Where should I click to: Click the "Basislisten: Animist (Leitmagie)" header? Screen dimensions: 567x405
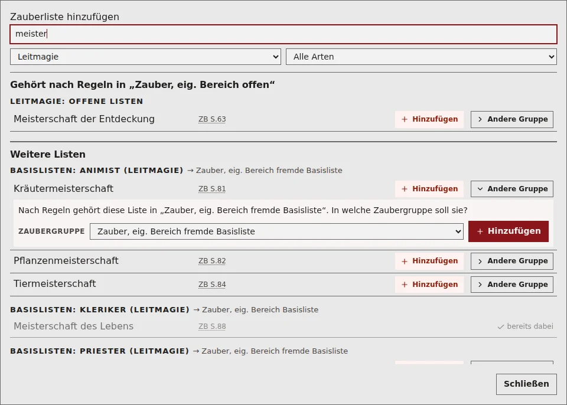point(97,170)
